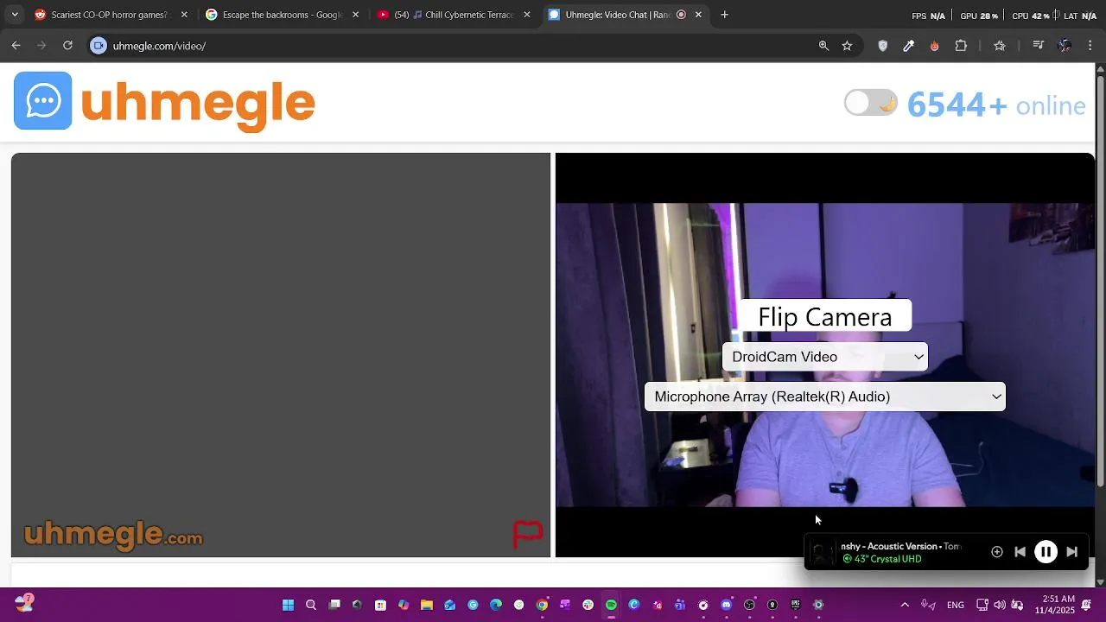Open the Microphone Array audio dropdown
This screenshot has width=1106, height=622.
[x=825, y=397]
